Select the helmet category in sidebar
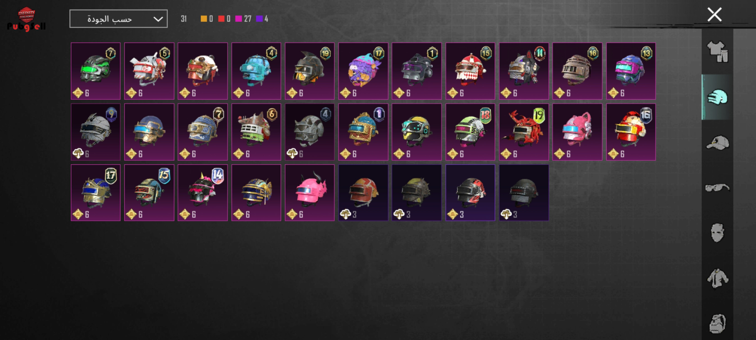 pos(717,97)
